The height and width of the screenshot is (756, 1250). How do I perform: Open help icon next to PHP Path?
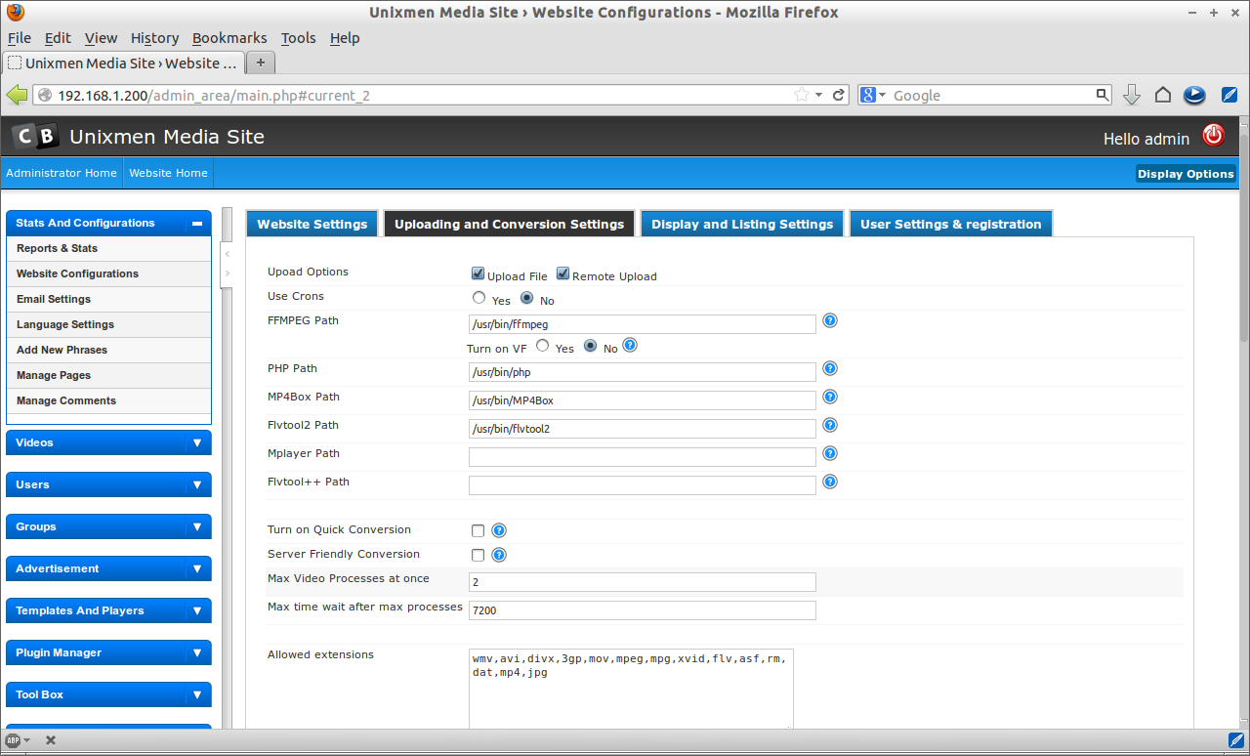click(830, 368)
